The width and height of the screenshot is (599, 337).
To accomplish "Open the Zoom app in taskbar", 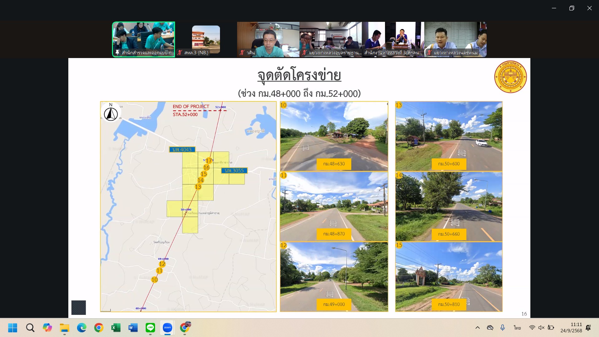I will 168,328.
